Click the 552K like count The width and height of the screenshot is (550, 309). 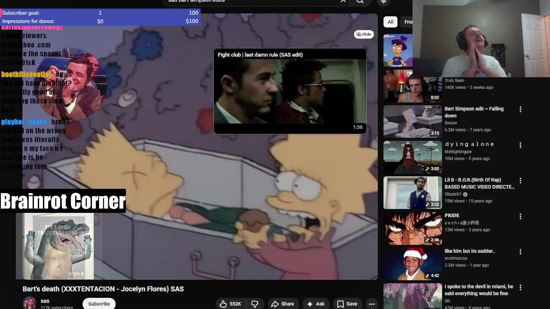(x=235, y=304)
